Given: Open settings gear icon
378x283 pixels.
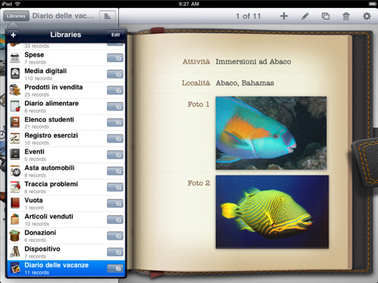Looking at the screenshot, I should [367, 17].
